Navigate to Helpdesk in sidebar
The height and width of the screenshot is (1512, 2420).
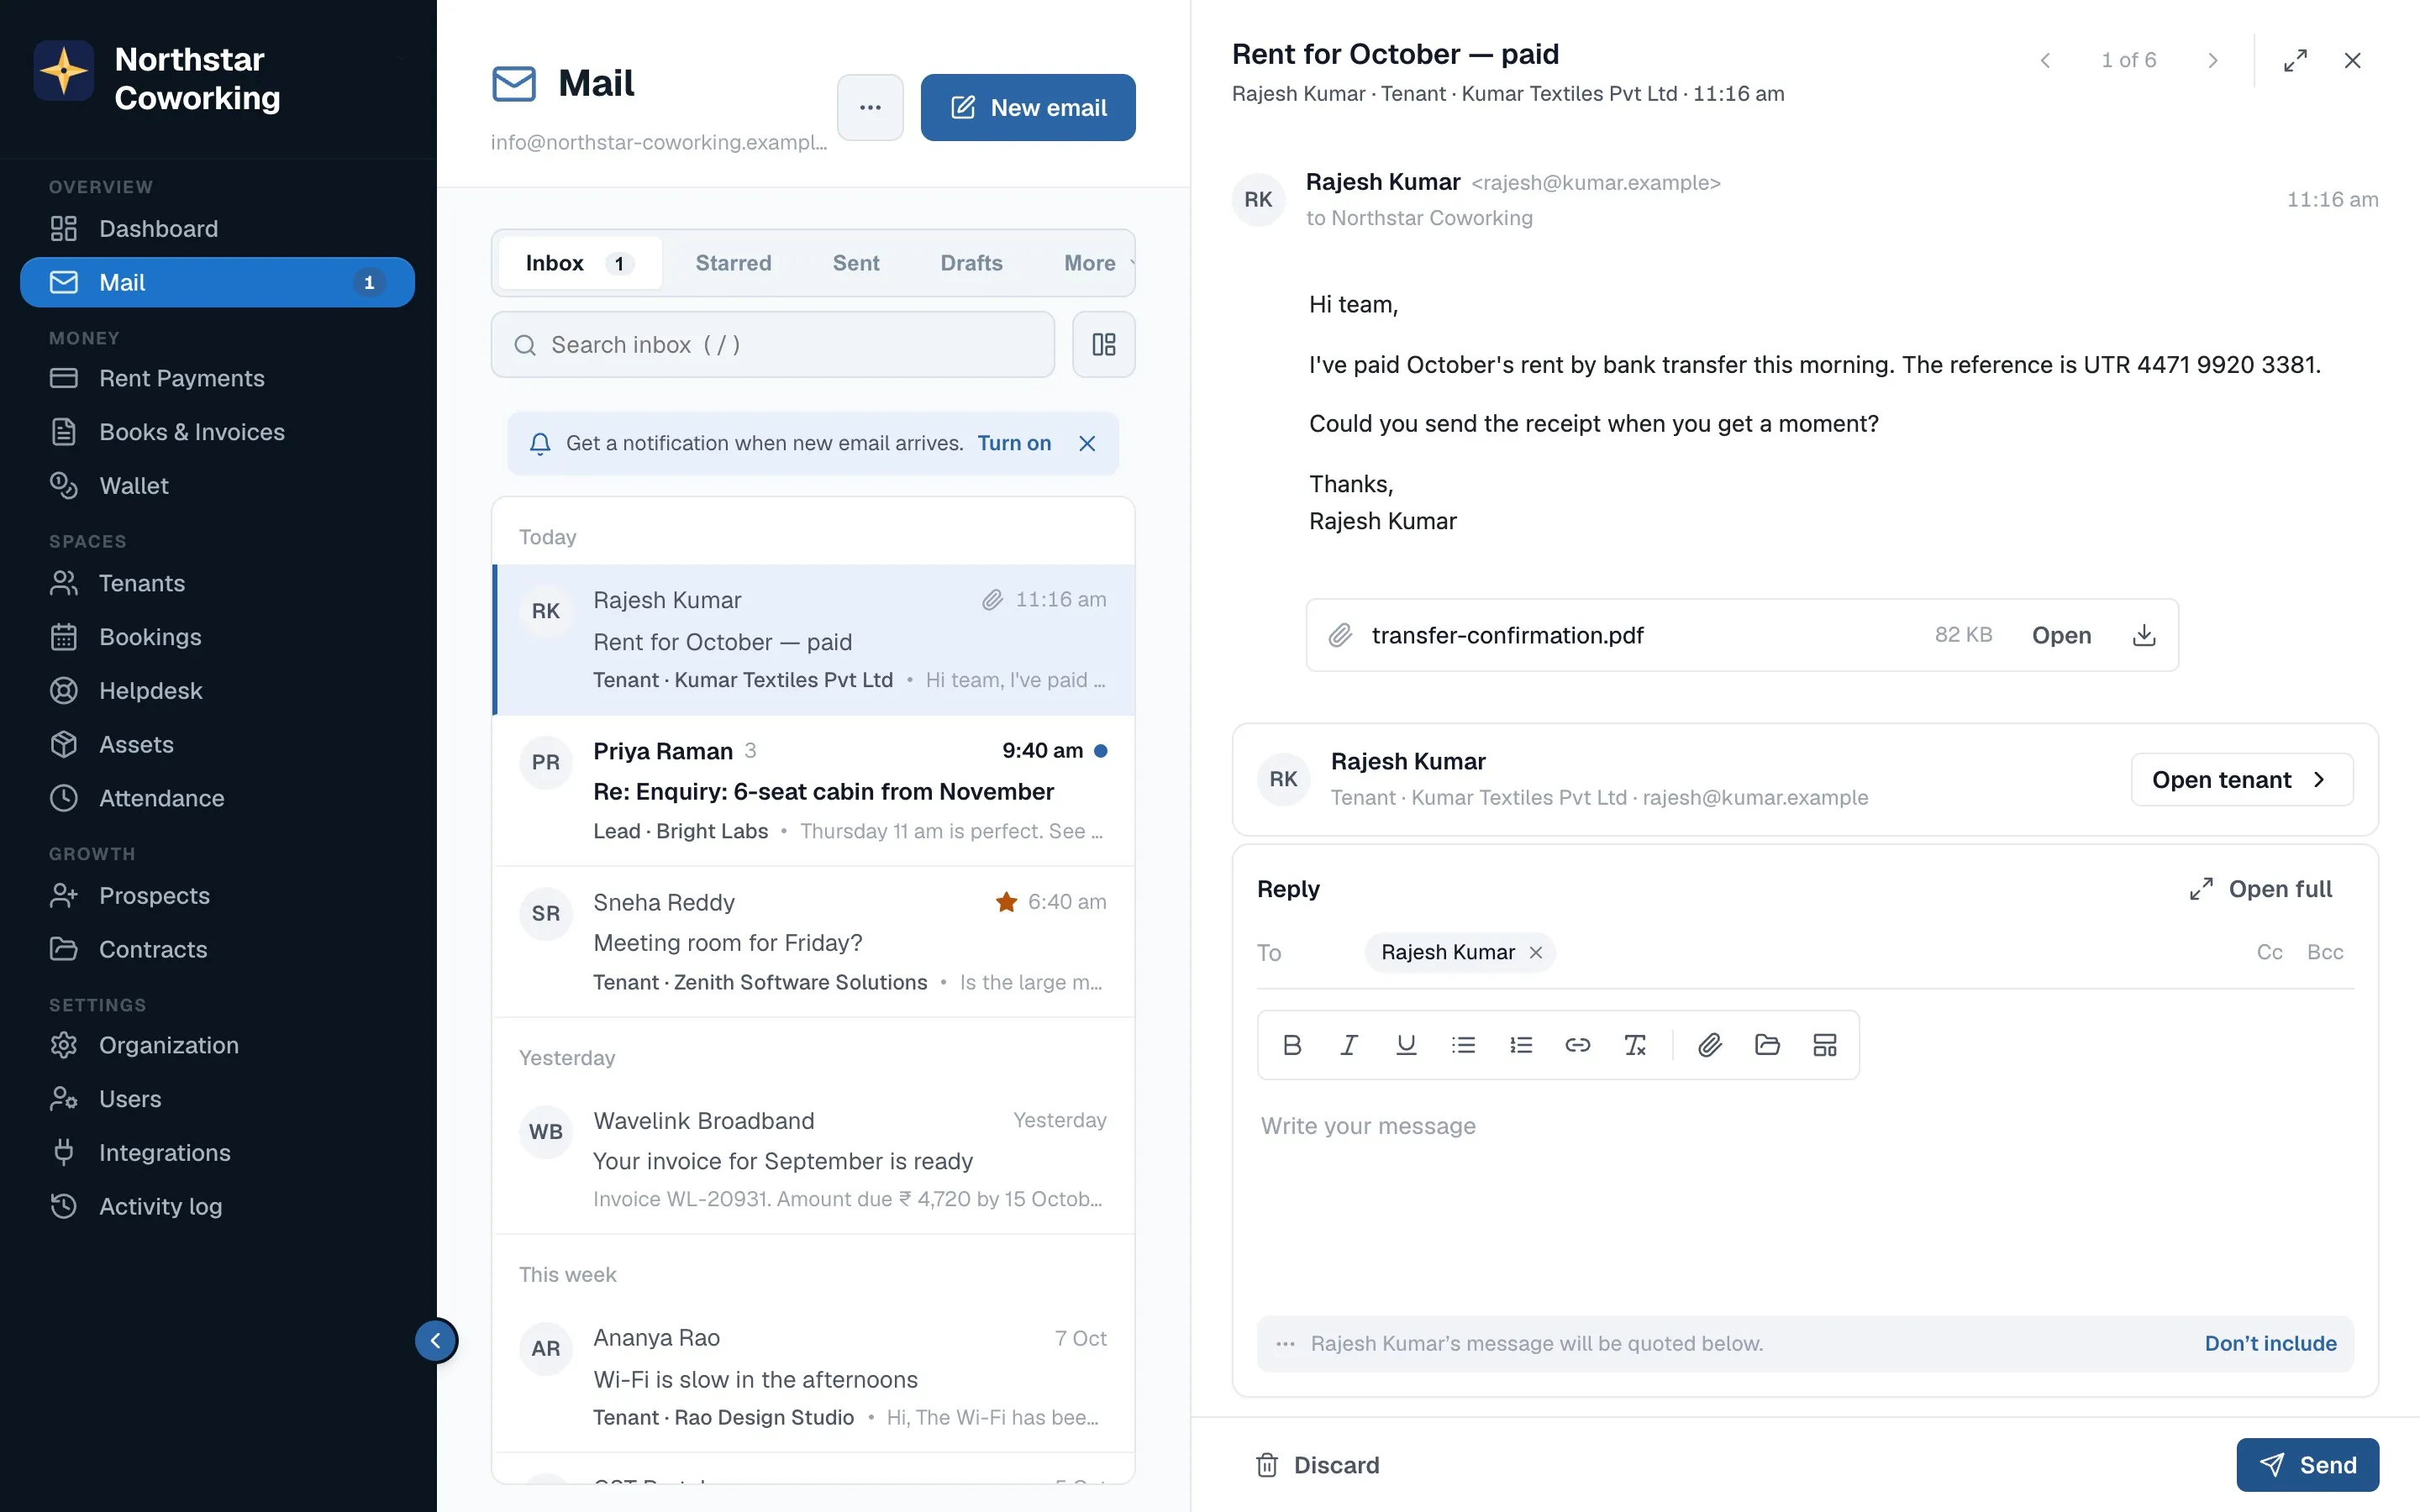218,690
